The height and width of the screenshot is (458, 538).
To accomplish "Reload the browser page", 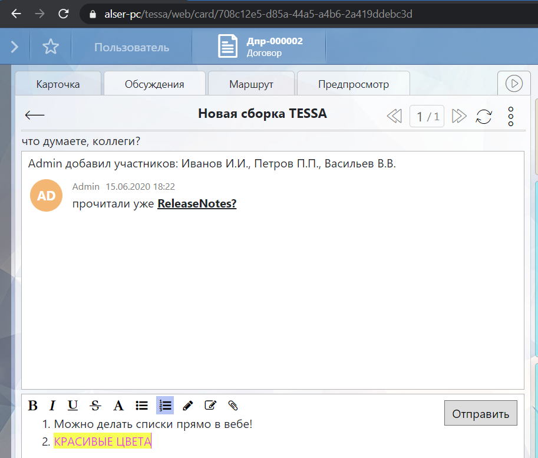I will coord(64,14).
